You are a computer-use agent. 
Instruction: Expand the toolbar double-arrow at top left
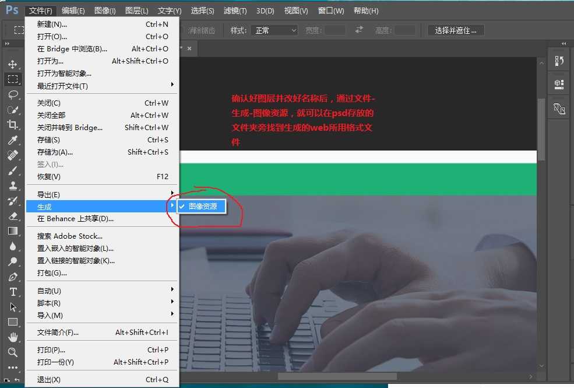coord(7,44)
